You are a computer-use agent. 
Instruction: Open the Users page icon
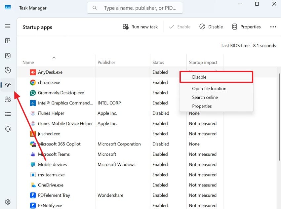pyautogui.click(x=8, y=100)
